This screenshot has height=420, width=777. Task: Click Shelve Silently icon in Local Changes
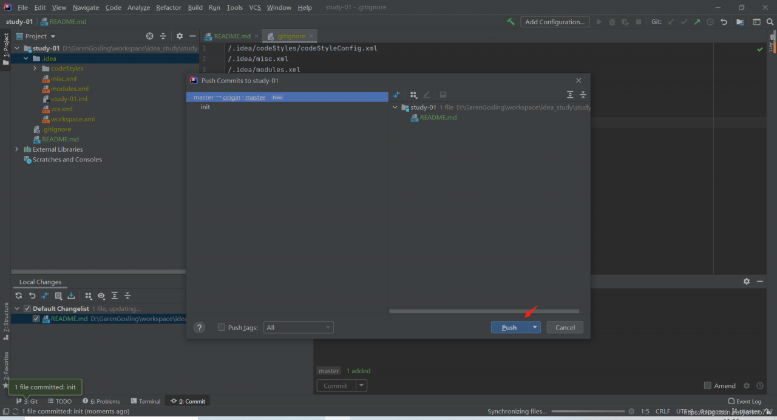(x=71, y=296)
